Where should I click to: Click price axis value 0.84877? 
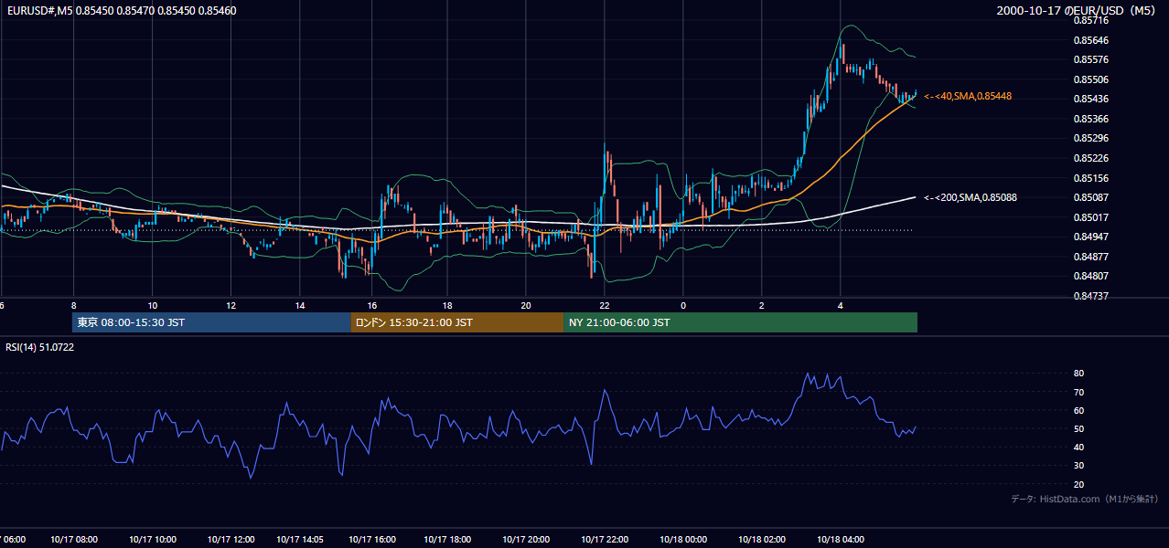pos(1090,257)
